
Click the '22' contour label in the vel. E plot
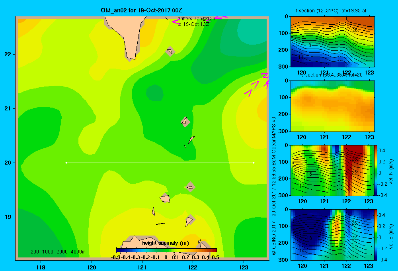[354, 238]
